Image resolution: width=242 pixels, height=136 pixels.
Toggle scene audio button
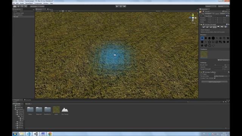[66, 11]
